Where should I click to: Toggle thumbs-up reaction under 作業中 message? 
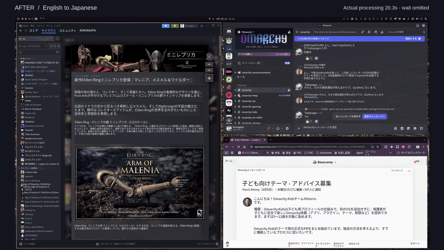click(309, 58)
